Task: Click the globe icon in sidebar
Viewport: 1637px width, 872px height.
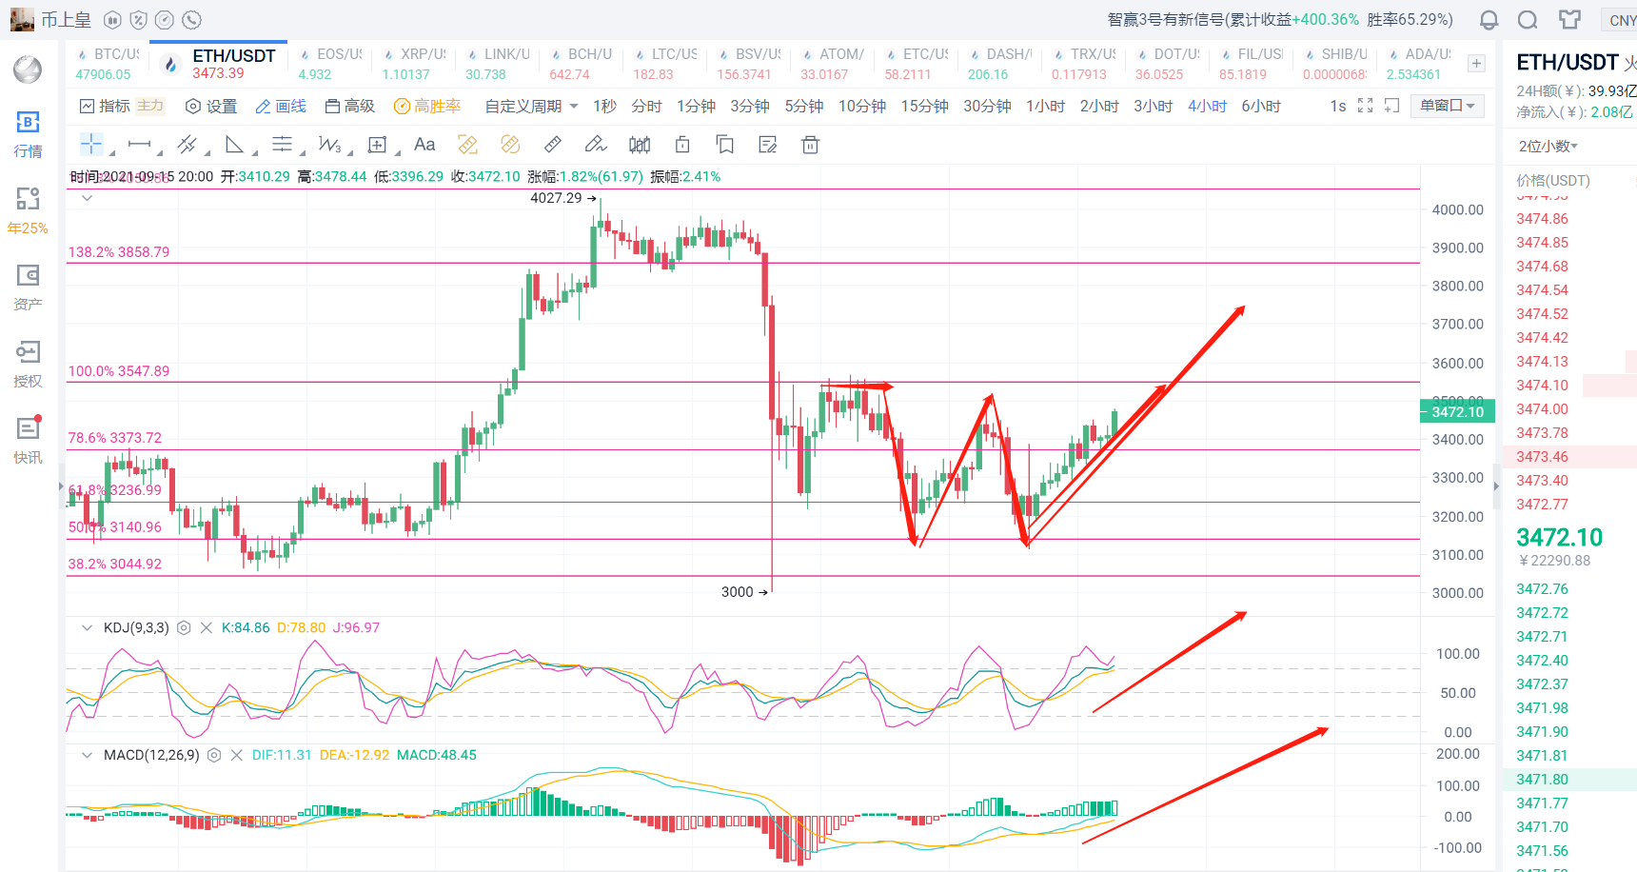Action: pos(28,69)
